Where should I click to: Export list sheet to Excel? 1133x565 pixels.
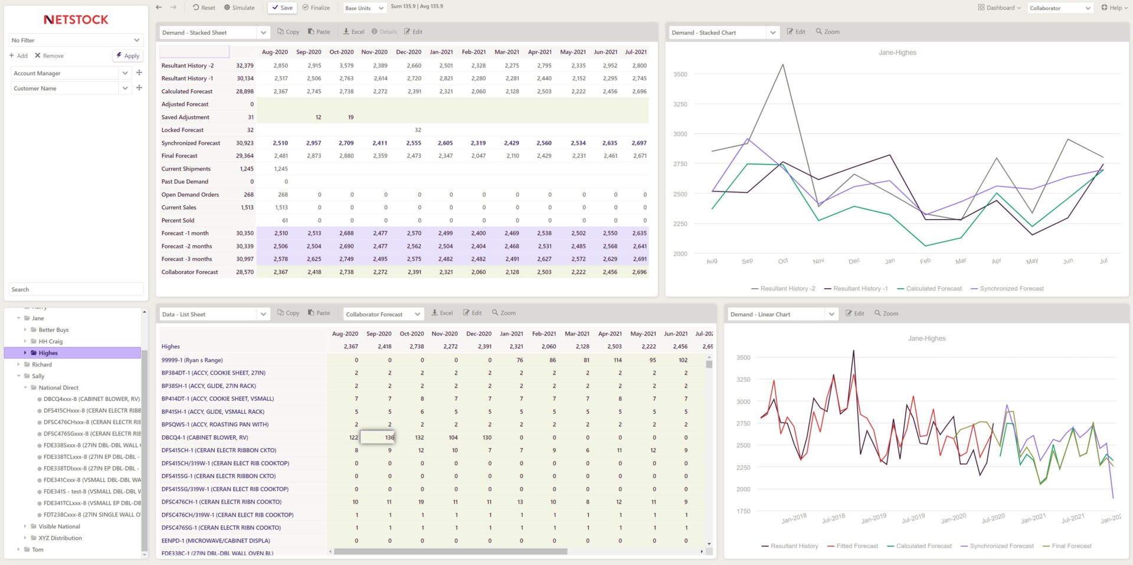(x=442, y=313)
